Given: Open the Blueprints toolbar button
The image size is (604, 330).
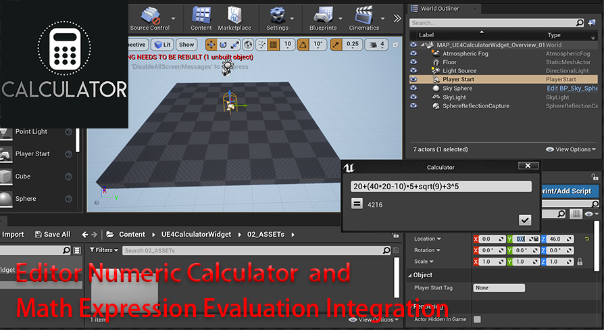Looking at the screenshot, I should click(323, 18).
